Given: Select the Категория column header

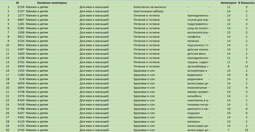Looking at the screenshot, I should pyautogui.click(x=228, y=3).
